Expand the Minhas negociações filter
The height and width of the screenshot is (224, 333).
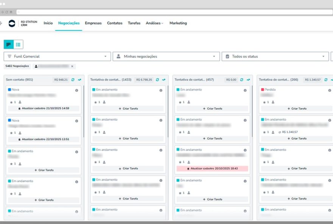[166, 56]
